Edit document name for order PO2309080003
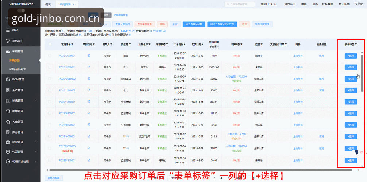Viewport: 367px width, 182px height. click(x=89, y=148)
